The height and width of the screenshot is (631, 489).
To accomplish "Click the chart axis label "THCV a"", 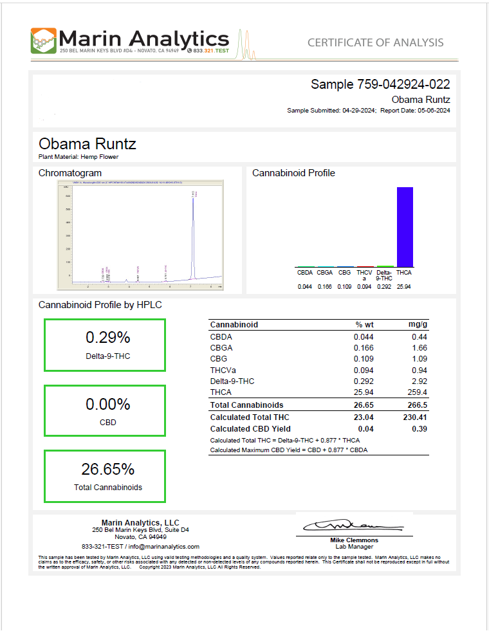I will tap(364, 275).
